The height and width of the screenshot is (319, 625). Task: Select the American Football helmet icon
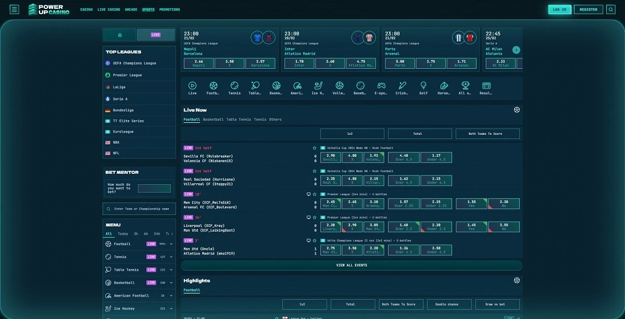pyautogui.click(x=297, y=85)
